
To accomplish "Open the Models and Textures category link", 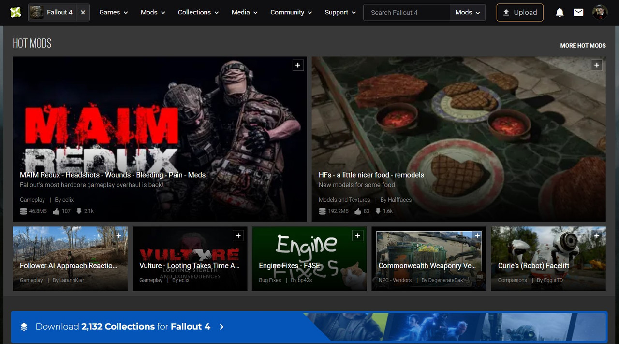I will 344,200.
